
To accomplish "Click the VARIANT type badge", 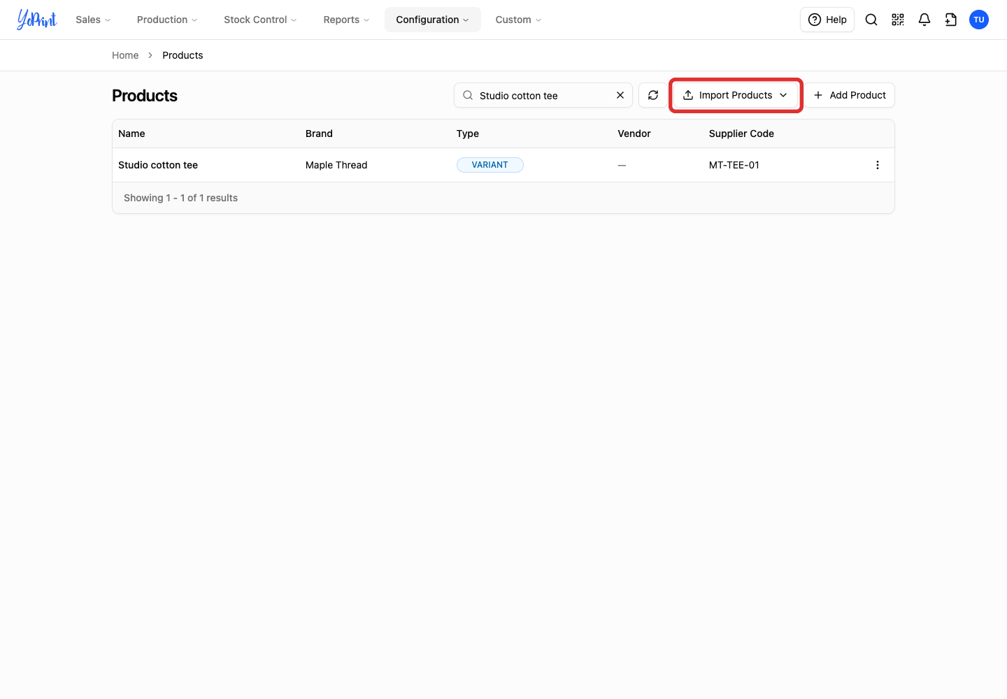I will 490,165.
